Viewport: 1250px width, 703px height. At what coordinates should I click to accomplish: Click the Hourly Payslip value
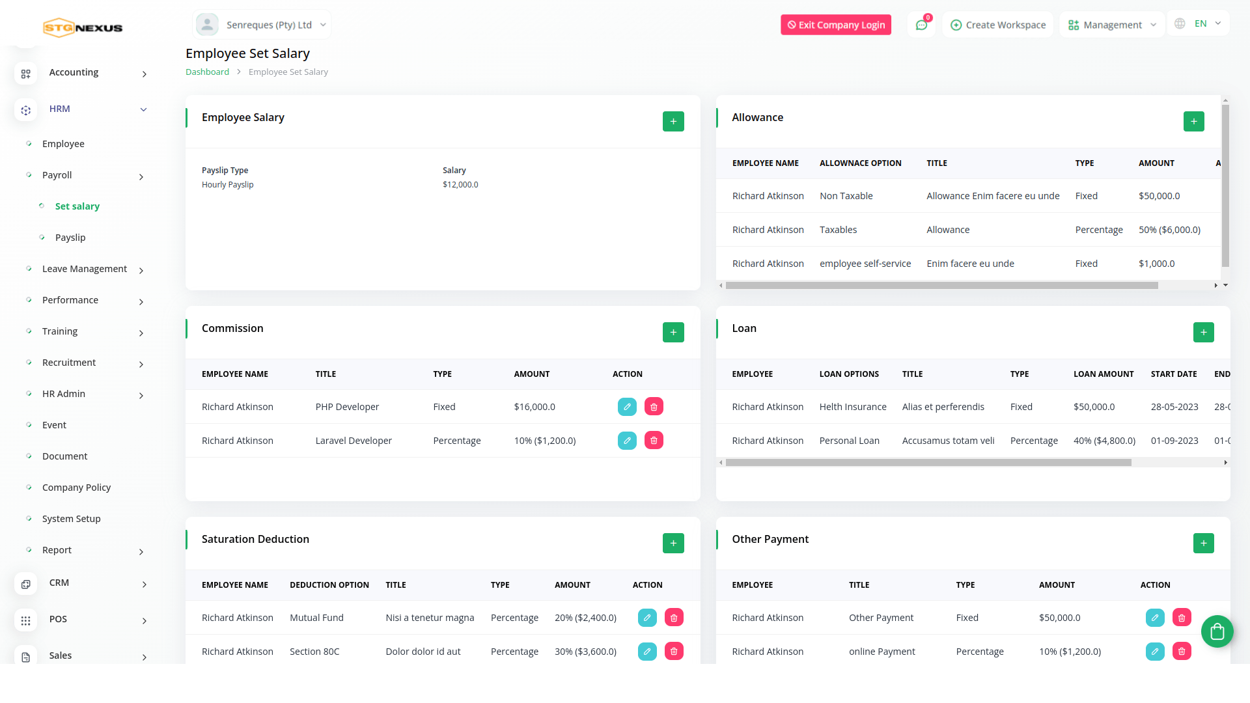(x=227, y=185)
